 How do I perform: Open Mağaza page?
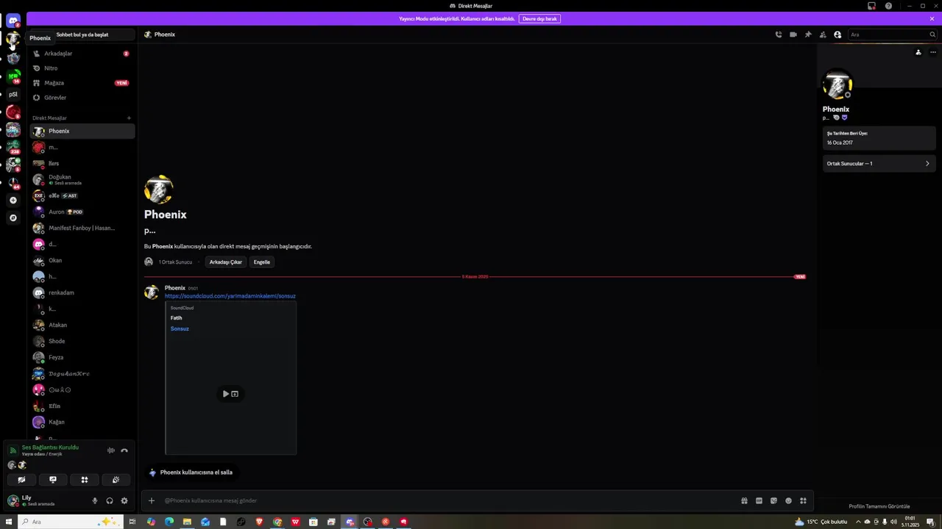82,83
